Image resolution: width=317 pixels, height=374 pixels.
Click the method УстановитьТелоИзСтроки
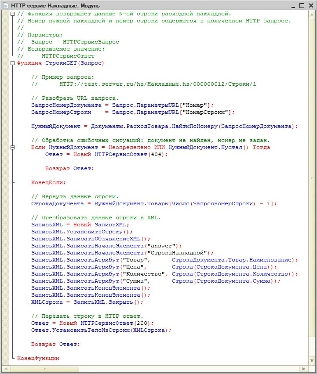[91, 330]
